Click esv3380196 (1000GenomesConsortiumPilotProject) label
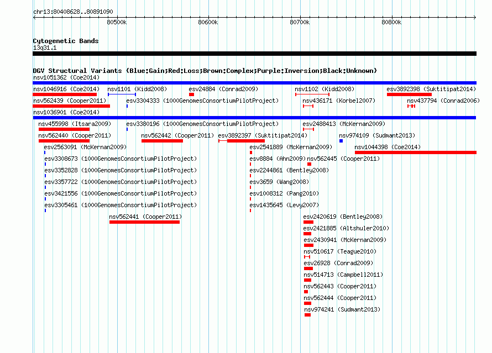The width and height of the screenshot is (492, 353). (x=202, y=124)
